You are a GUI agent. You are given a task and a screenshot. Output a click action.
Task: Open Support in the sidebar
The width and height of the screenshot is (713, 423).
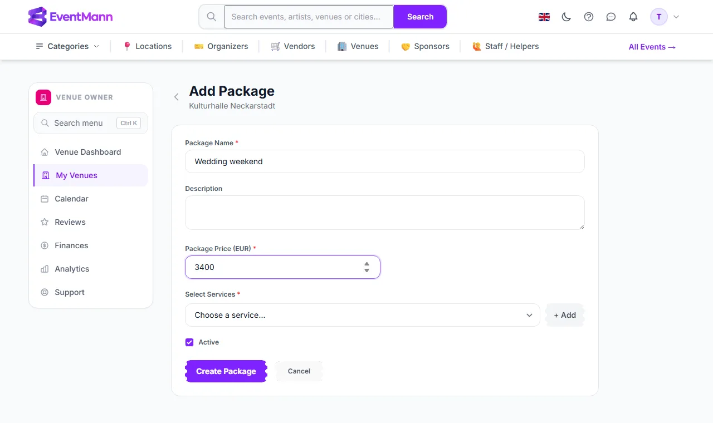coord(91,292)
